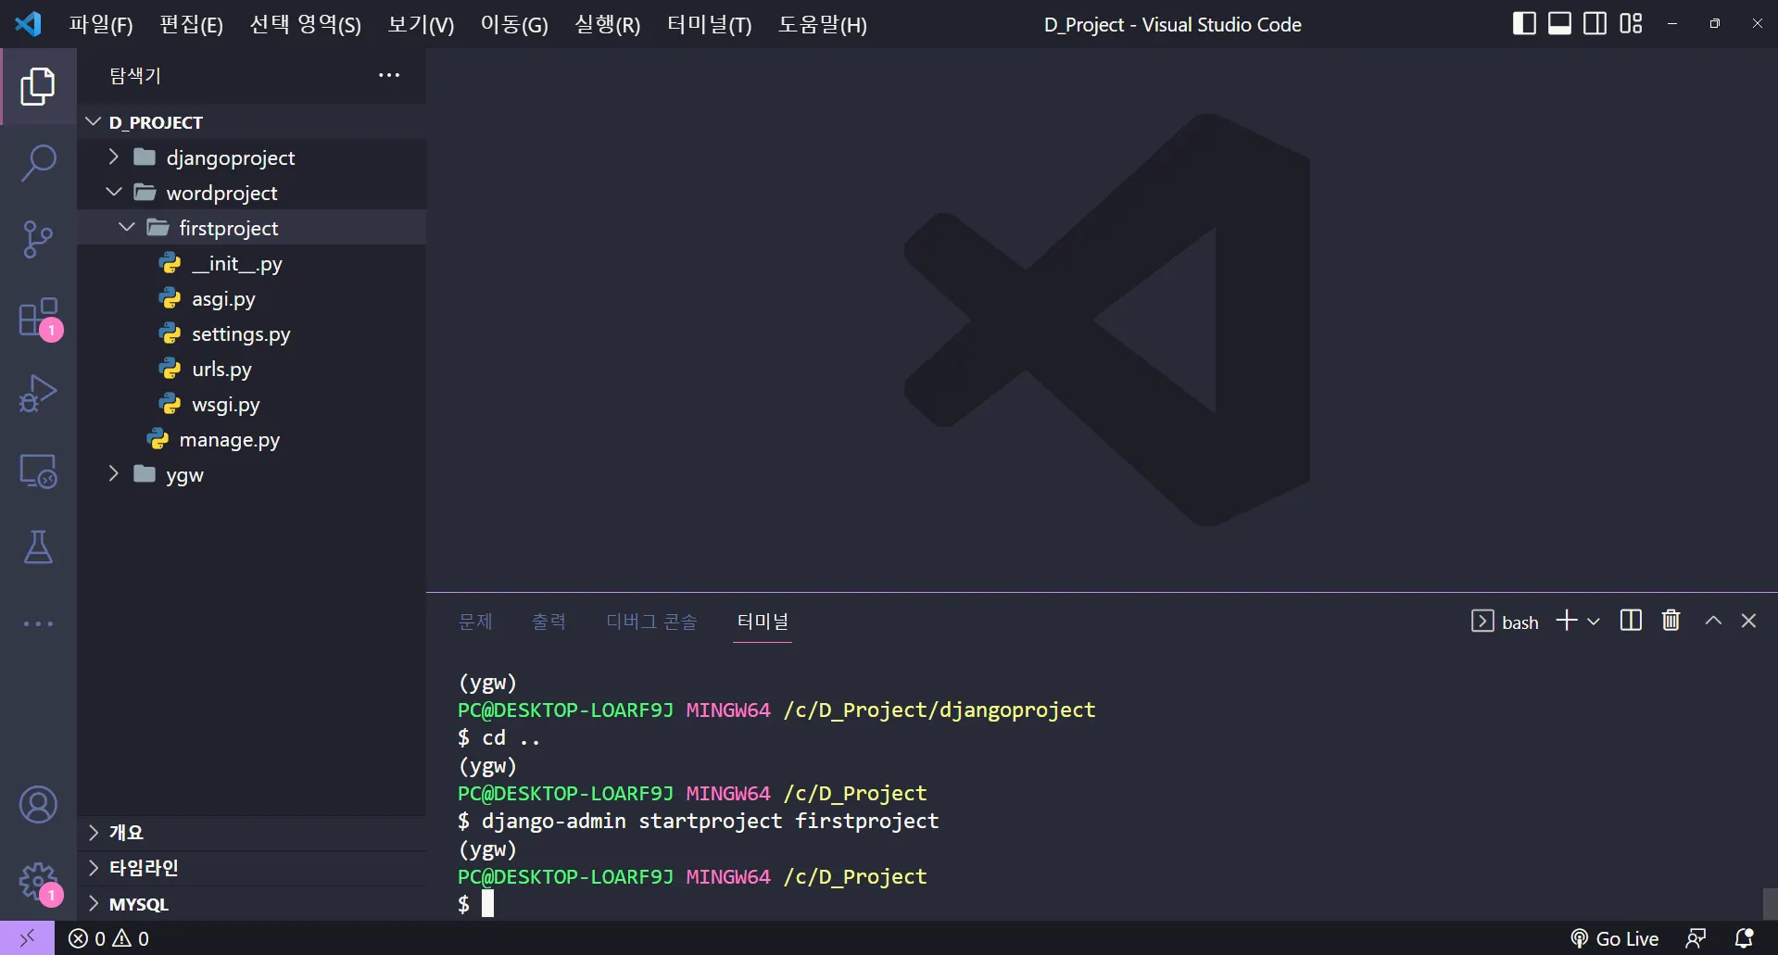Open the Extensions view with update badge

click(38, 318)
